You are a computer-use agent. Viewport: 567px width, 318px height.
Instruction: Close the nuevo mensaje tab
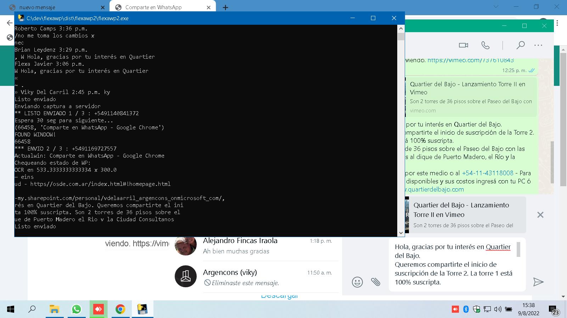pyautogui.click(x=102, y=7)
